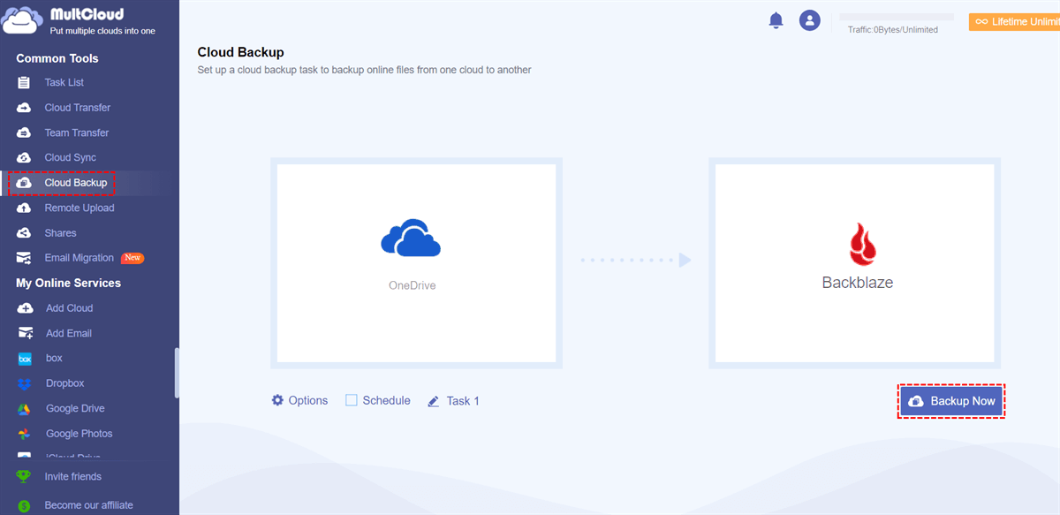Open Task List in sidebar

click(x=64, y=82)
